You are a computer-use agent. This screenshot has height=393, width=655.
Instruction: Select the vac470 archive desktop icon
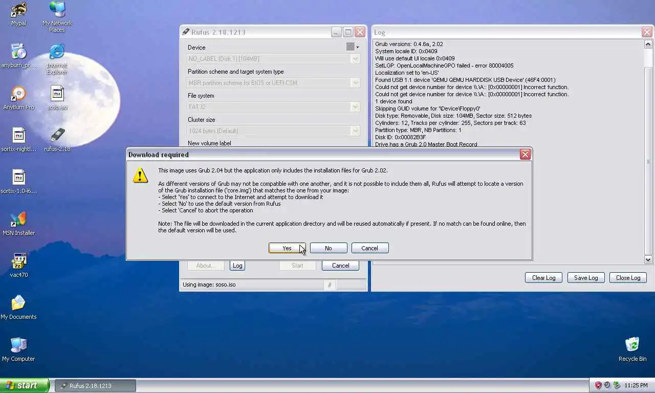pos(18,266)
